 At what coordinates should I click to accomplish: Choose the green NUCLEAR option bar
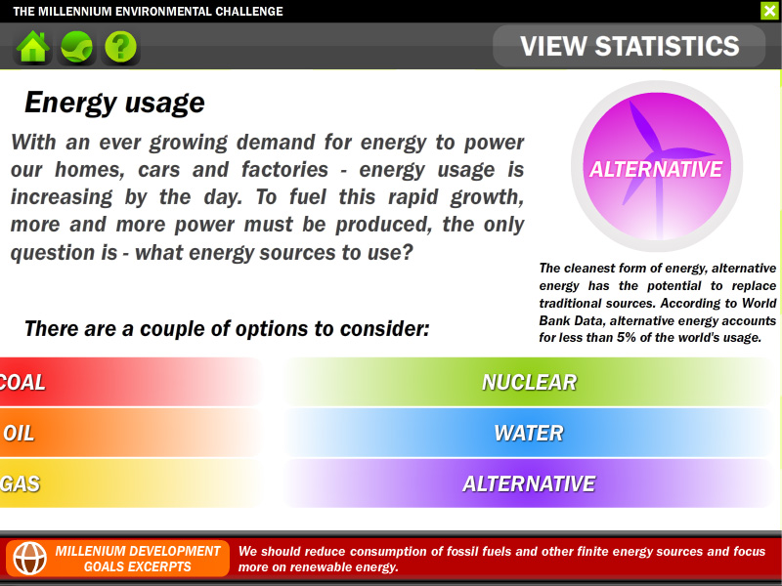tap(529, 382)
